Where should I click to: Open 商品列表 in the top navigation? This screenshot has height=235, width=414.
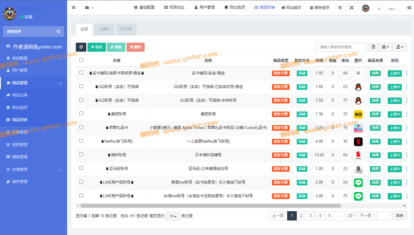(x=265, y=8)
